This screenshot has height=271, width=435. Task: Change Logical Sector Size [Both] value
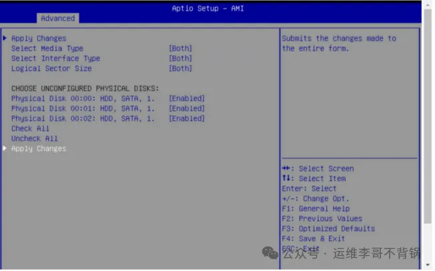(x=180, y=69)
